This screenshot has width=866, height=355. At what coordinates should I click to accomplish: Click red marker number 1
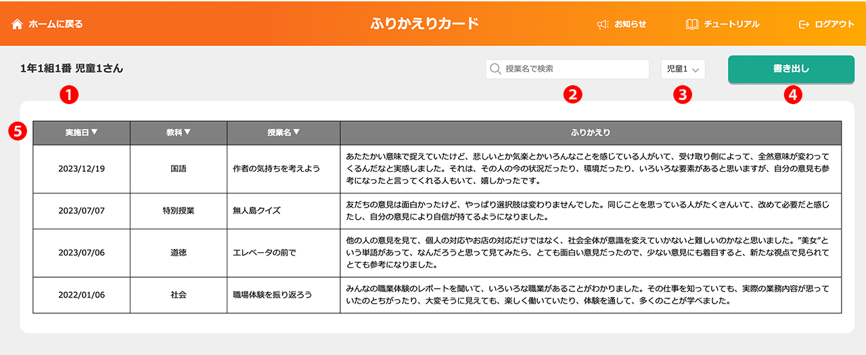pyautogui.click(x=68, y=95)
